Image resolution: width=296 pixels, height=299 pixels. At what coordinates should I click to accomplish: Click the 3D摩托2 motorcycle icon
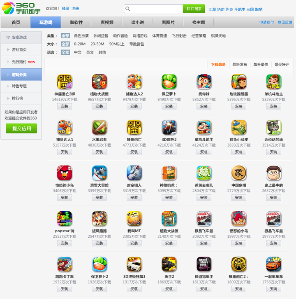tap(169, 127)
